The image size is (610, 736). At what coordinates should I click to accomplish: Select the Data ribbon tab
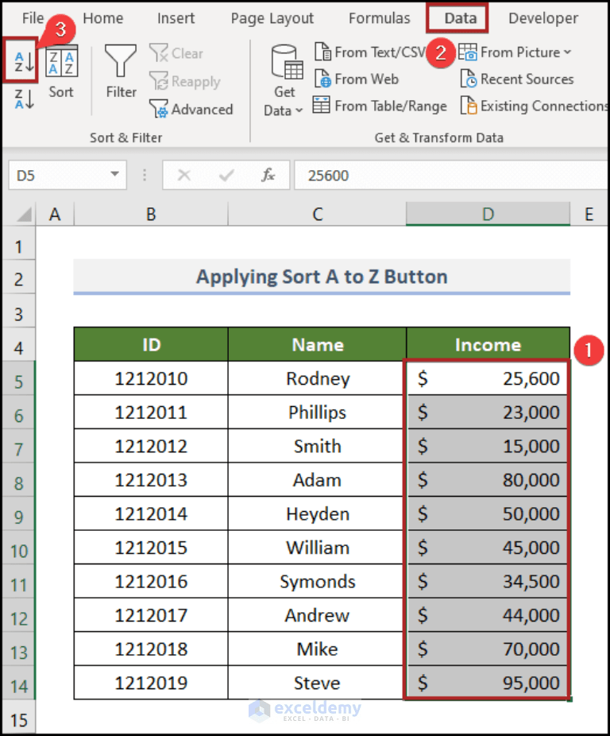pyautogui.click(x=461, y=18)
